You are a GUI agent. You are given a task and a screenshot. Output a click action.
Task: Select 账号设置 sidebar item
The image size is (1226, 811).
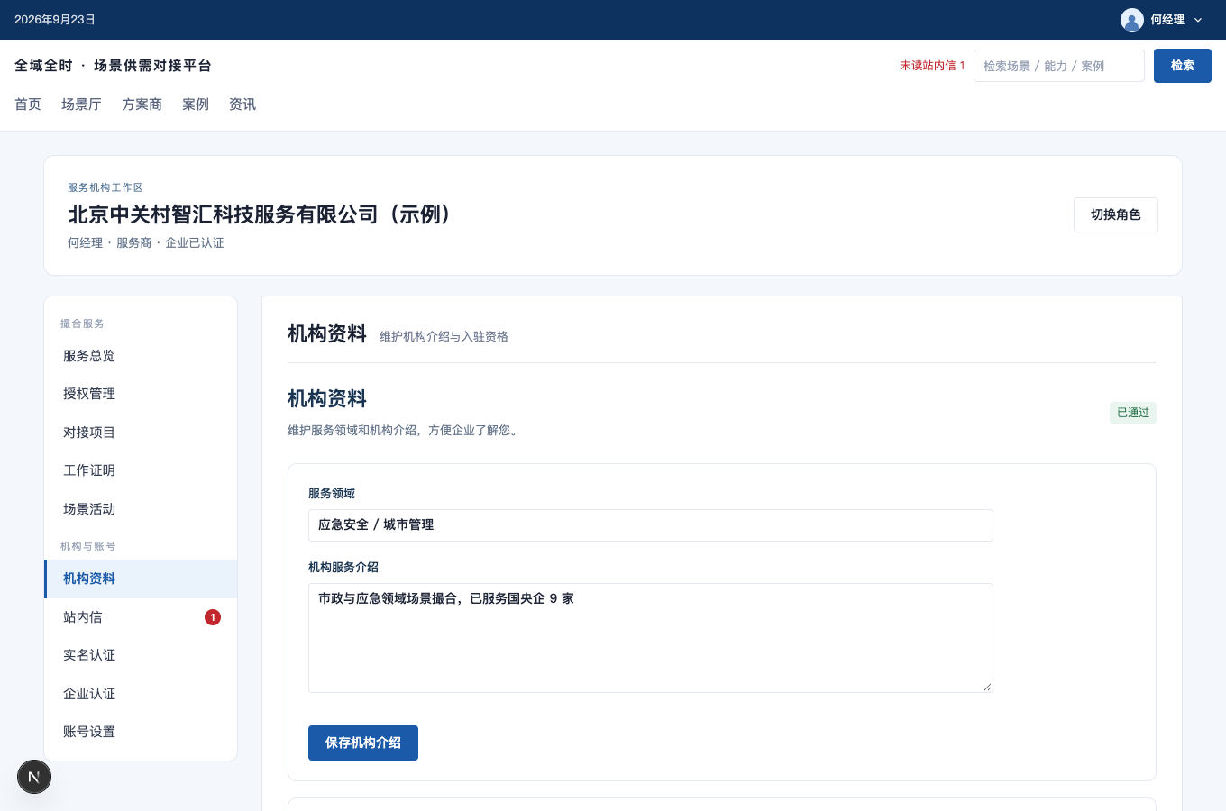[x=141, y=732]
